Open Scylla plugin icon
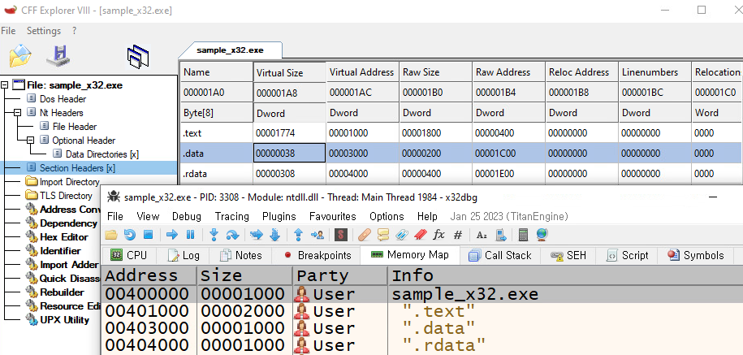 (x=340, y=235)
